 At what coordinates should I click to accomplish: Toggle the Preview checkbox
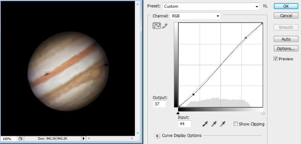[x=276, y=59]
